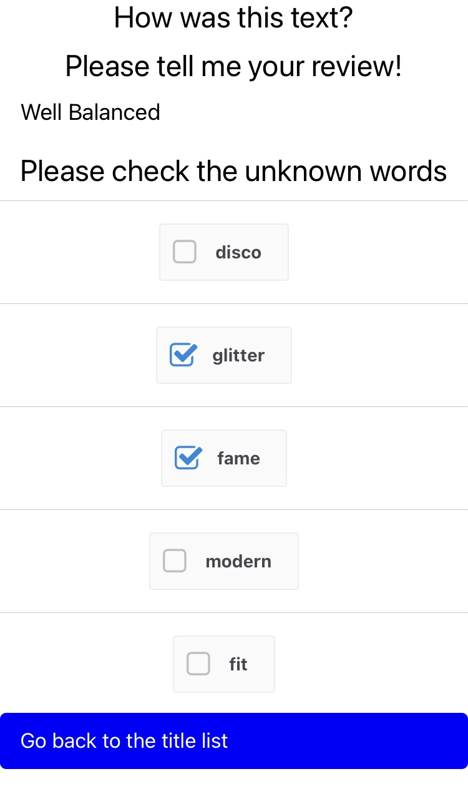Click the 'How was this text?' heading
468x794 pixels.
tap(233, 17)
